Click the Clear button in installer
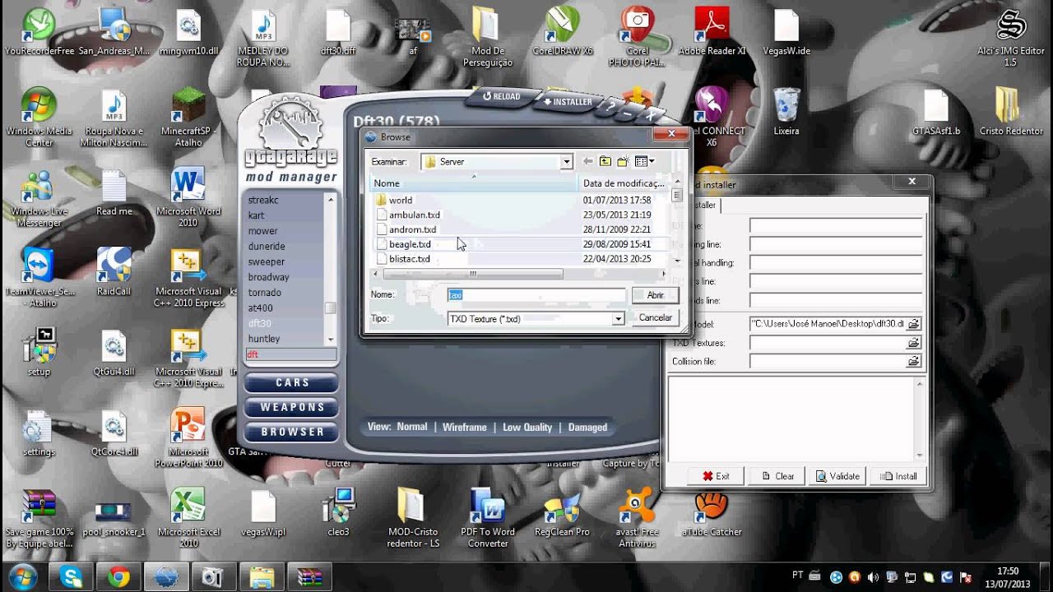Image resolution: width=1053 pixels, height=592 pixels. tap(778, 476)
